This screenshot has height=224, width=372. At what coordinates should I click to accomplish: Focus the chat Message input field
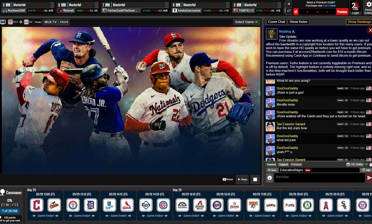pyautogui.click(x=319, y=178)
